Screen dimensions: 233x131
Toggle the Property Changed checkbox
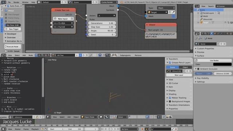point(6,21)
